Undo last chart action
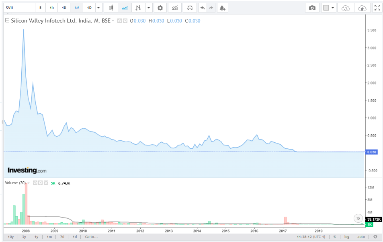383x242 pixels. tap(203, 8)
